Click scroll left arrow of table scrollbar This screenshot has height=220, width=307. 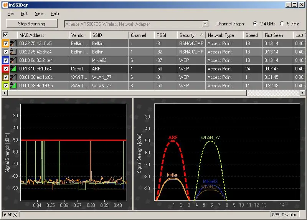coord(5,93)
